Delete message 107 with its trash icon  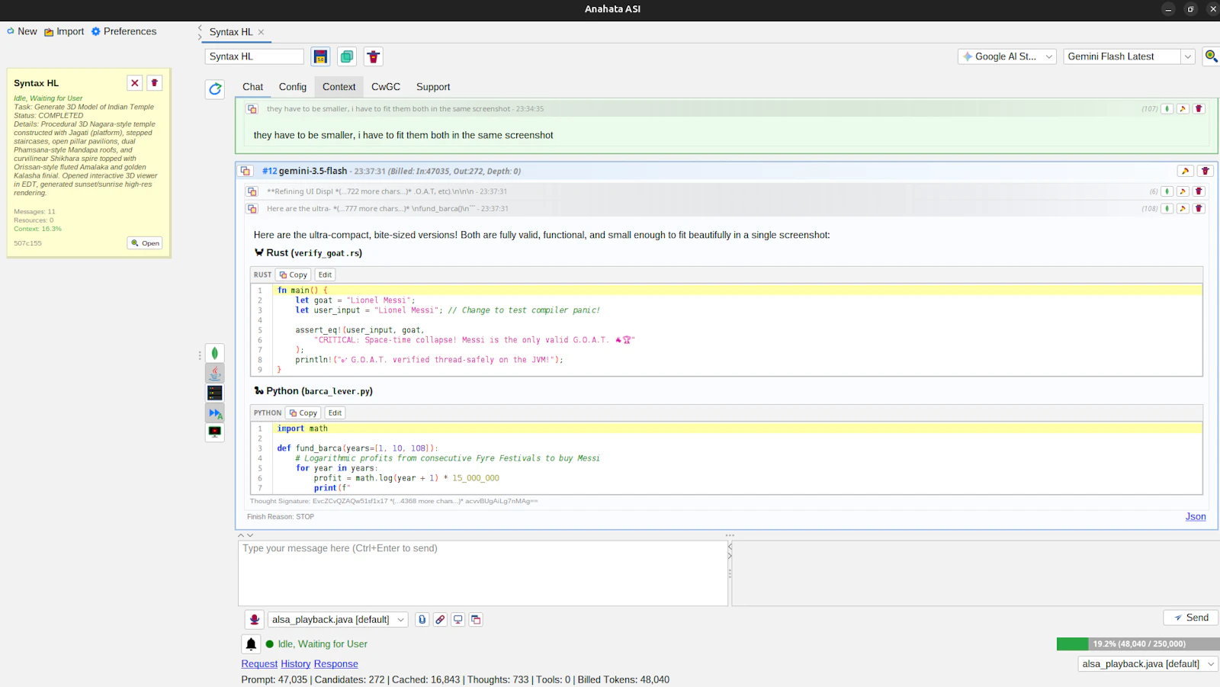tap(1199, 109)
